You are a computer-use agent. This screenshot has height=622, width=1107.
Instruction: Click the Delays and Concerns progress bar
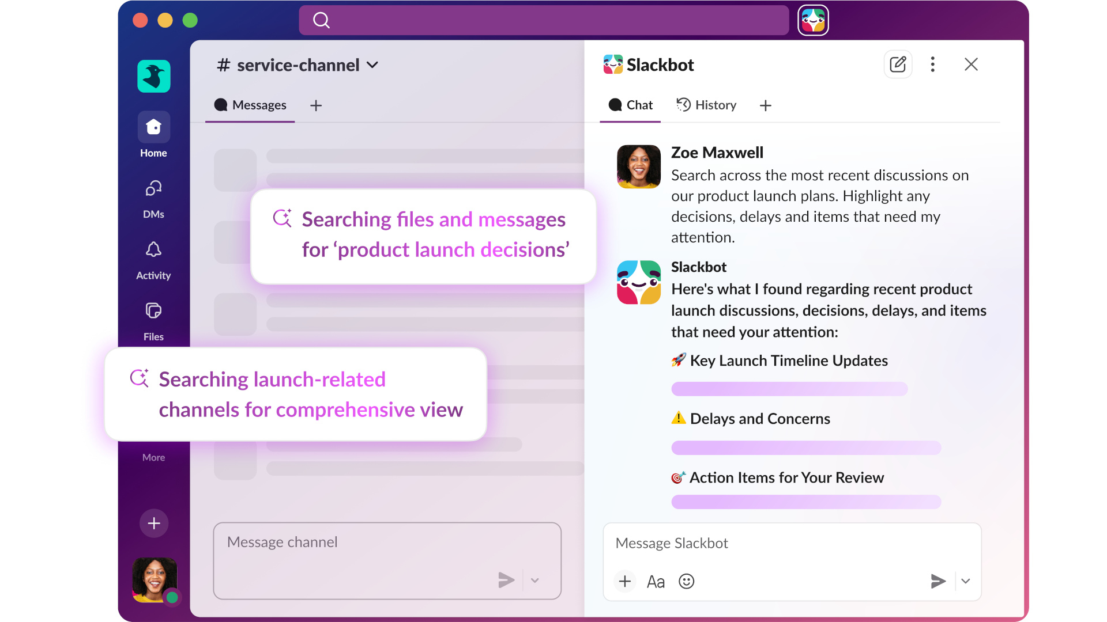(x=805, y=447)
